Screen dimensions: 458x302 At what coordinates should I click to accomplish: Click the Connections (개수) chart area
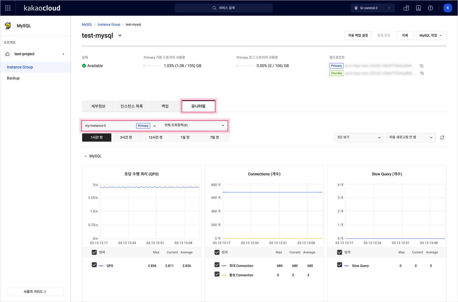click(x=273, y=211)
